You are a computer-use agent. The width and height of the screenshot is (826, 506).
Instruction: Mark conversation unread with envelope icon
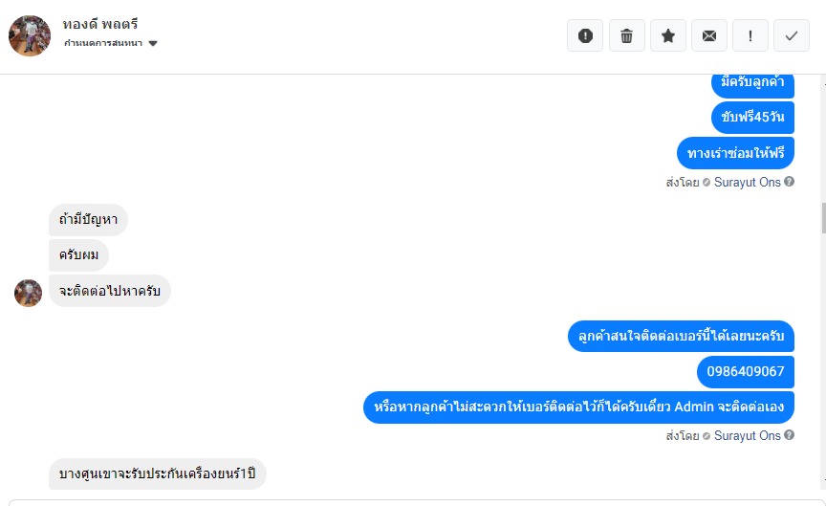(709, 35)
